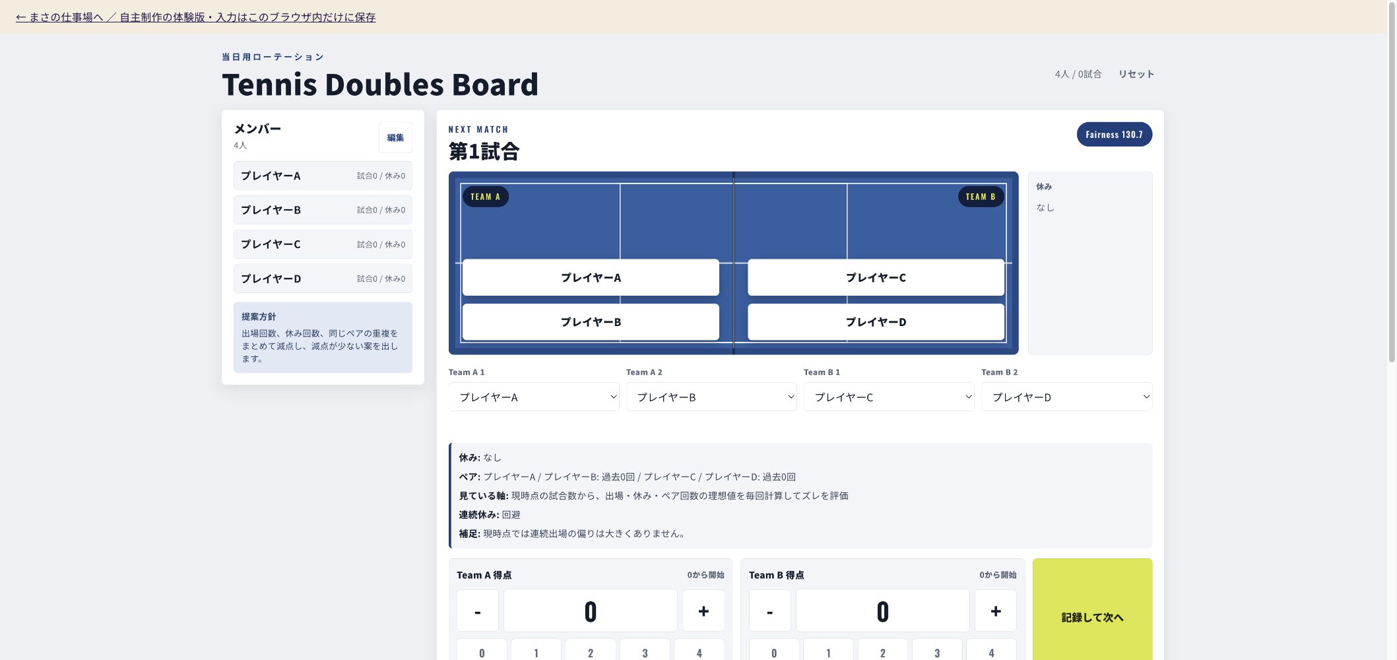The width and height of the screenshot is (1397, 660).
Task: Click Team A score value field
Action: 591,610
